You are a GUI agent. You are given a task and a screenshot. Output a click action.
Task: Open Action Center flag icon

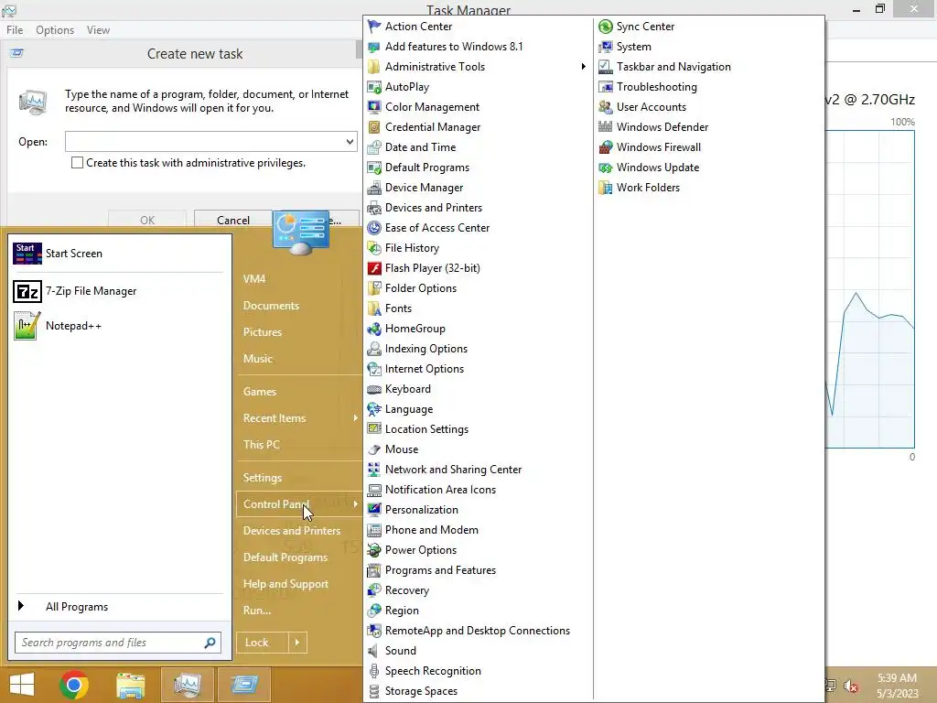click(x=374, y=27)
